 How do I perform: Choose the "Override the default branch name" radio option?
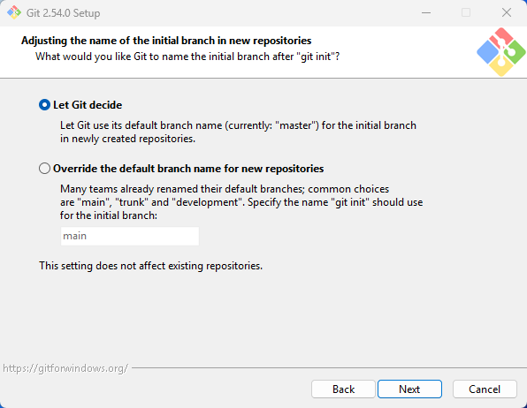point(44,169)
